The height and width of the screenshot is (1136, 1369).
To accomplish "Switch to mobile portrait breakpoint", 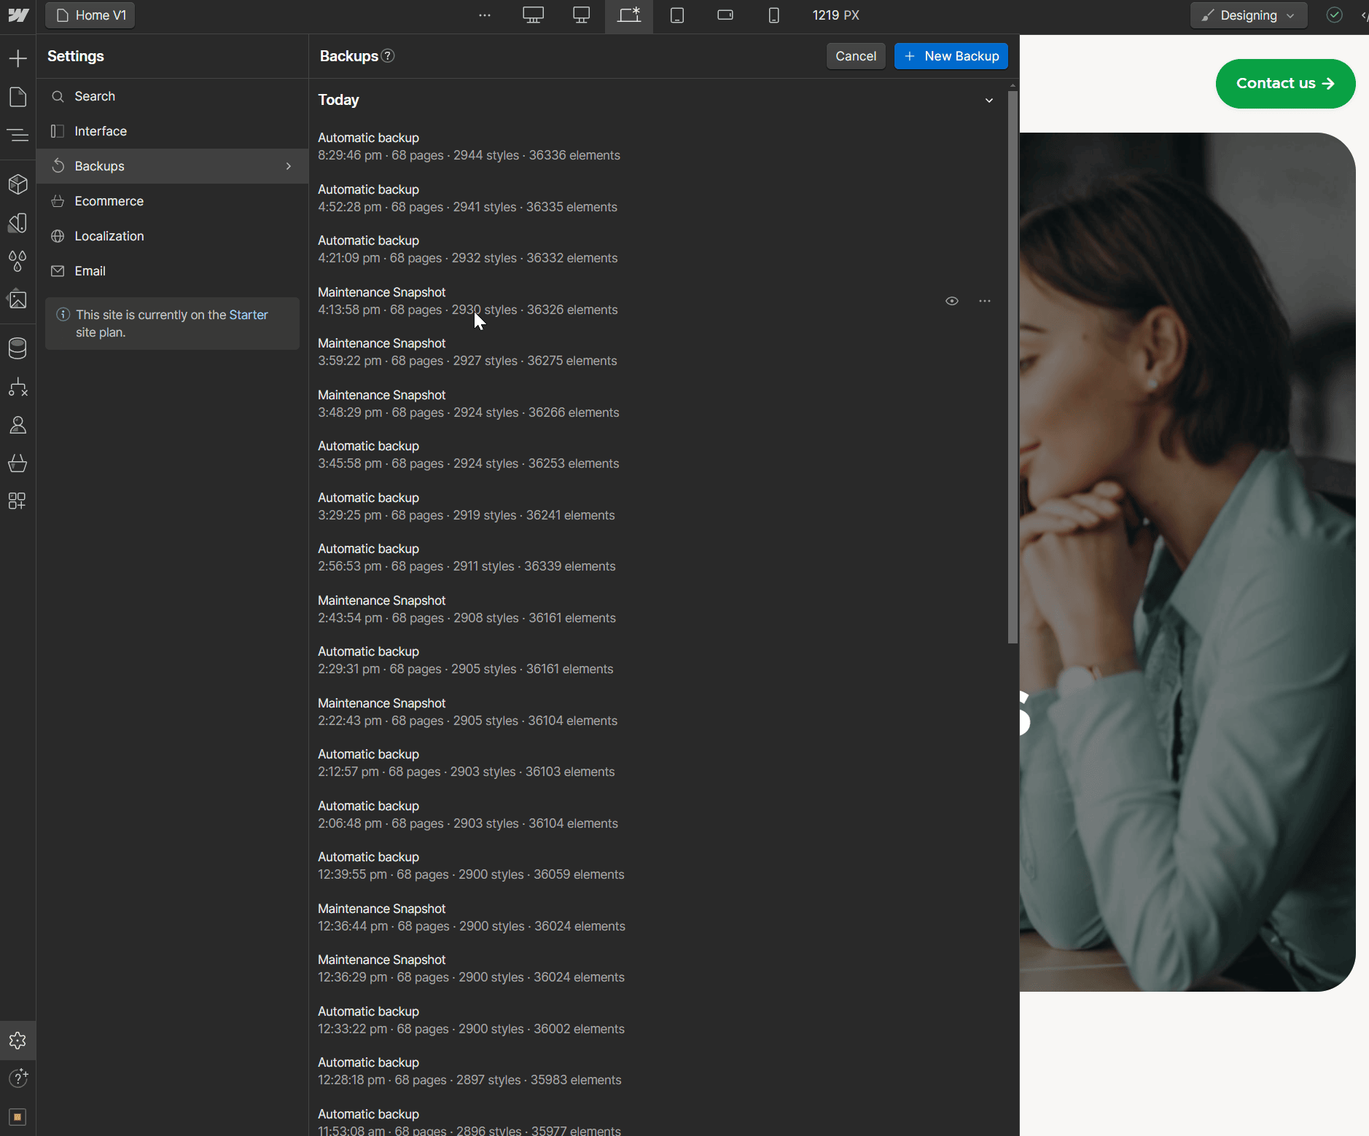I will pyautogui.click(x=773, y=15).
